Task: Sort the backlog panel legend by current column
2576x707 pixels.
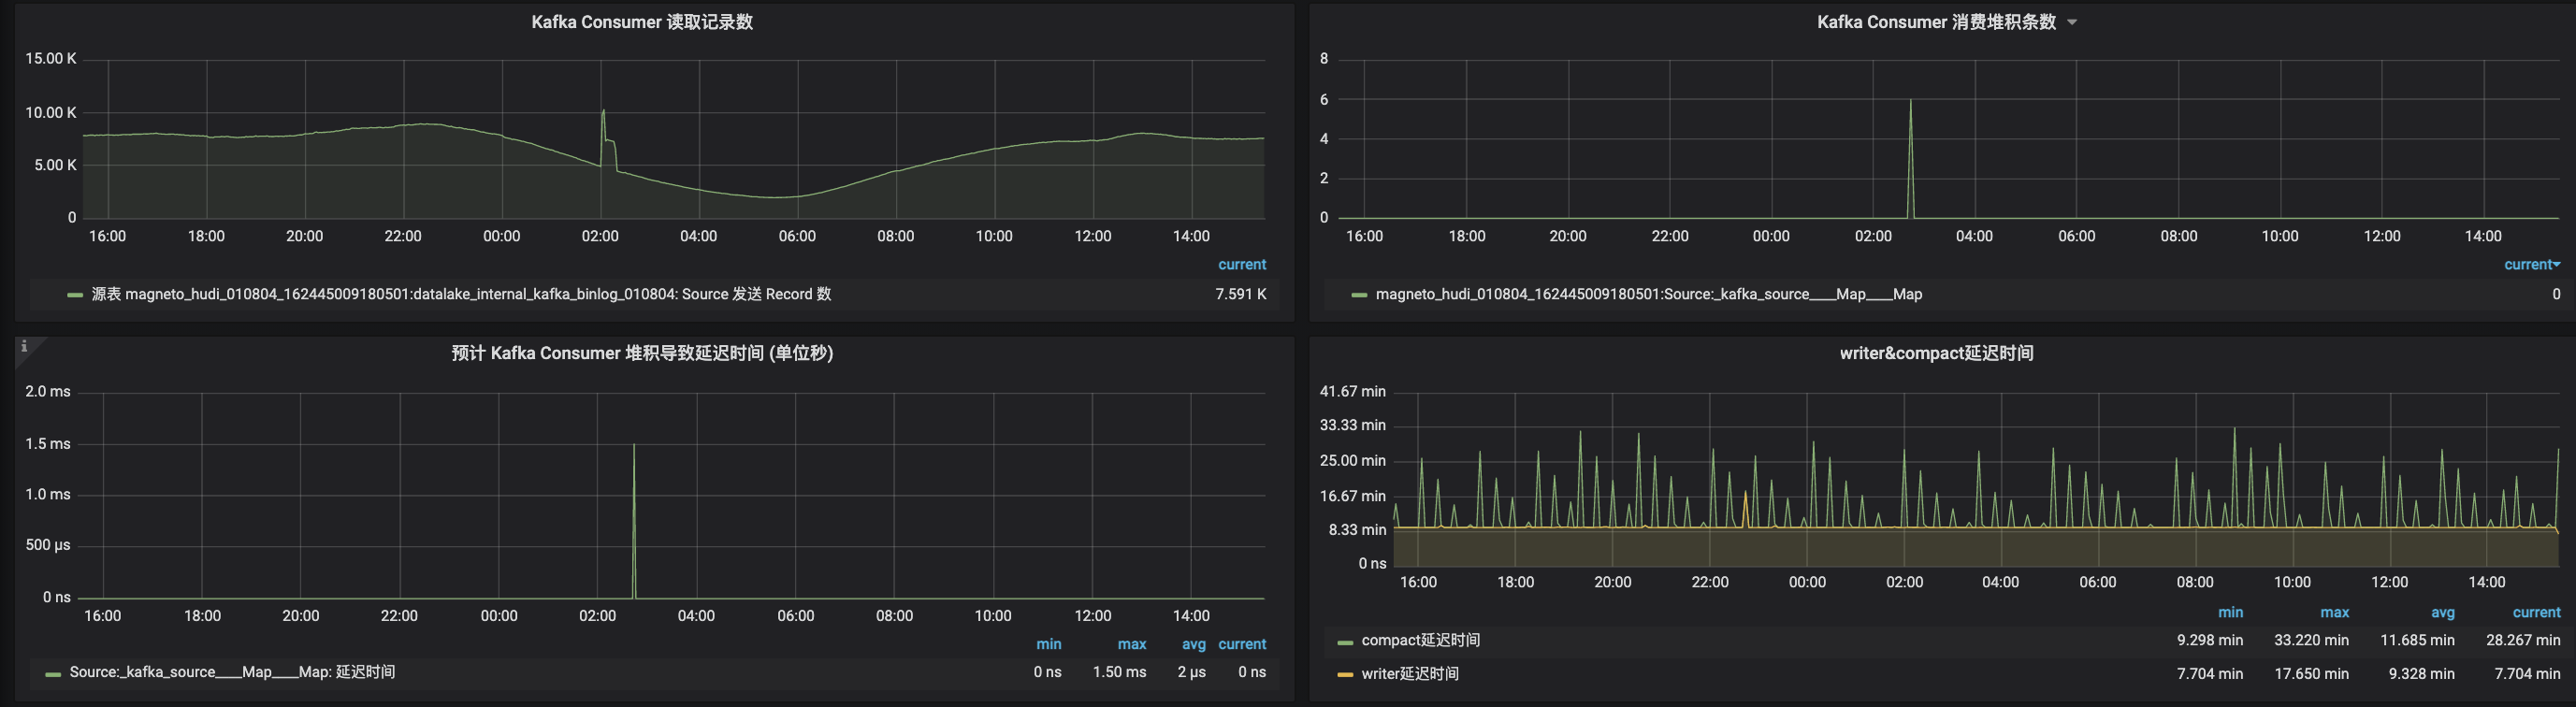Action: [2531, 265]
